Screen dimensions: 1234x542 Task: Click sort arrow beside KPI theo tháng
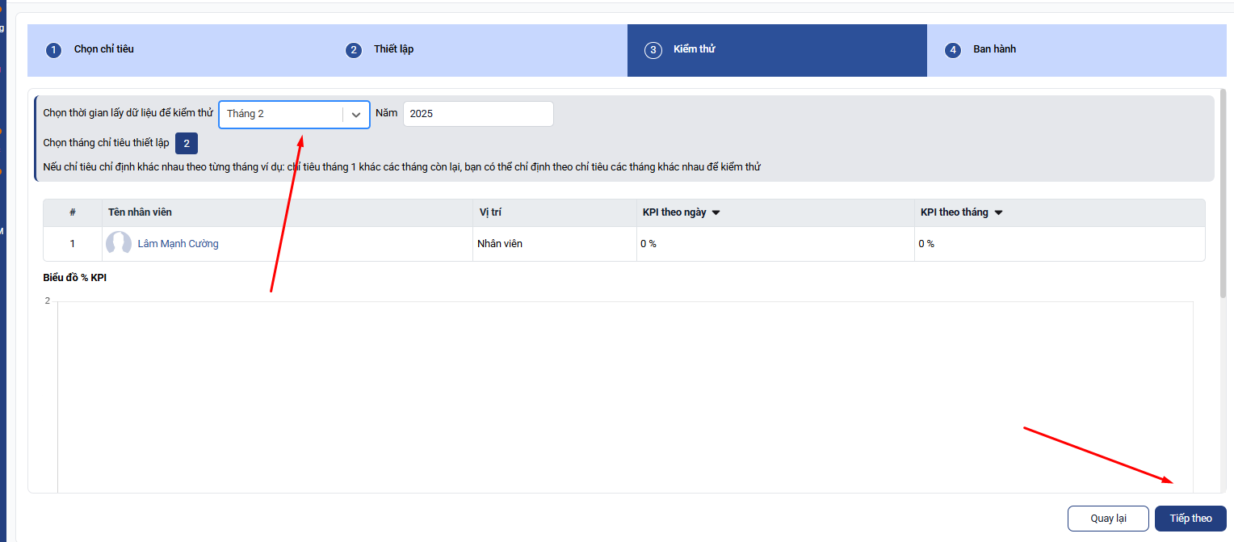998,213
